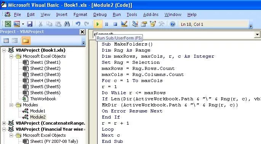Open the (General) object dropdown arrow

click(257, 35)
